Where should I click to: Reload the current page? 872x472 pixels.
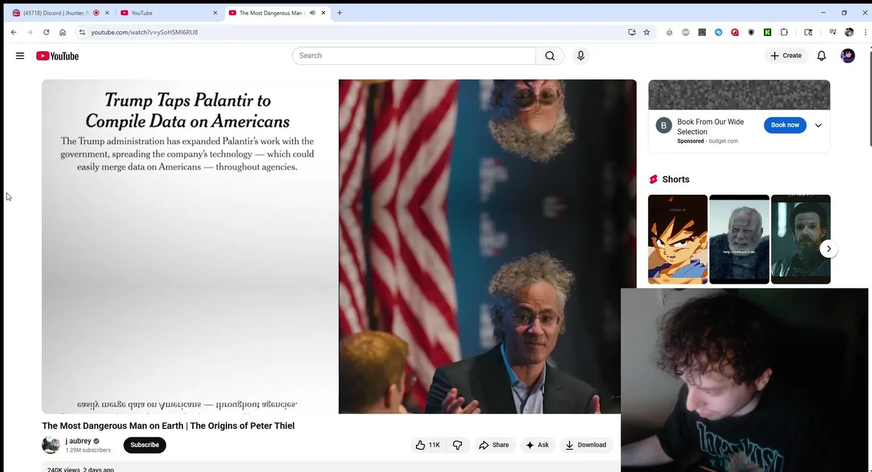click(46, 32)
